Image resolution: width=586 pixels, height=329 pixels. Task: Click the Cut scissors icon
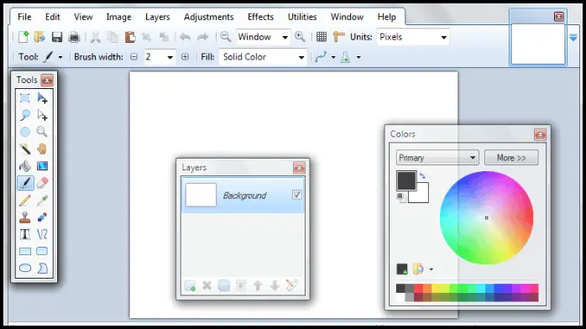click(x=96, y=37)
